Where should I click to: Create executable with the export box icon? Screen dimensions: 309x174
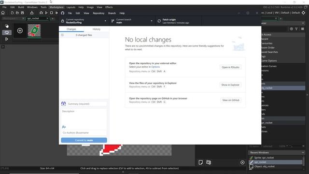coord(32,13)
